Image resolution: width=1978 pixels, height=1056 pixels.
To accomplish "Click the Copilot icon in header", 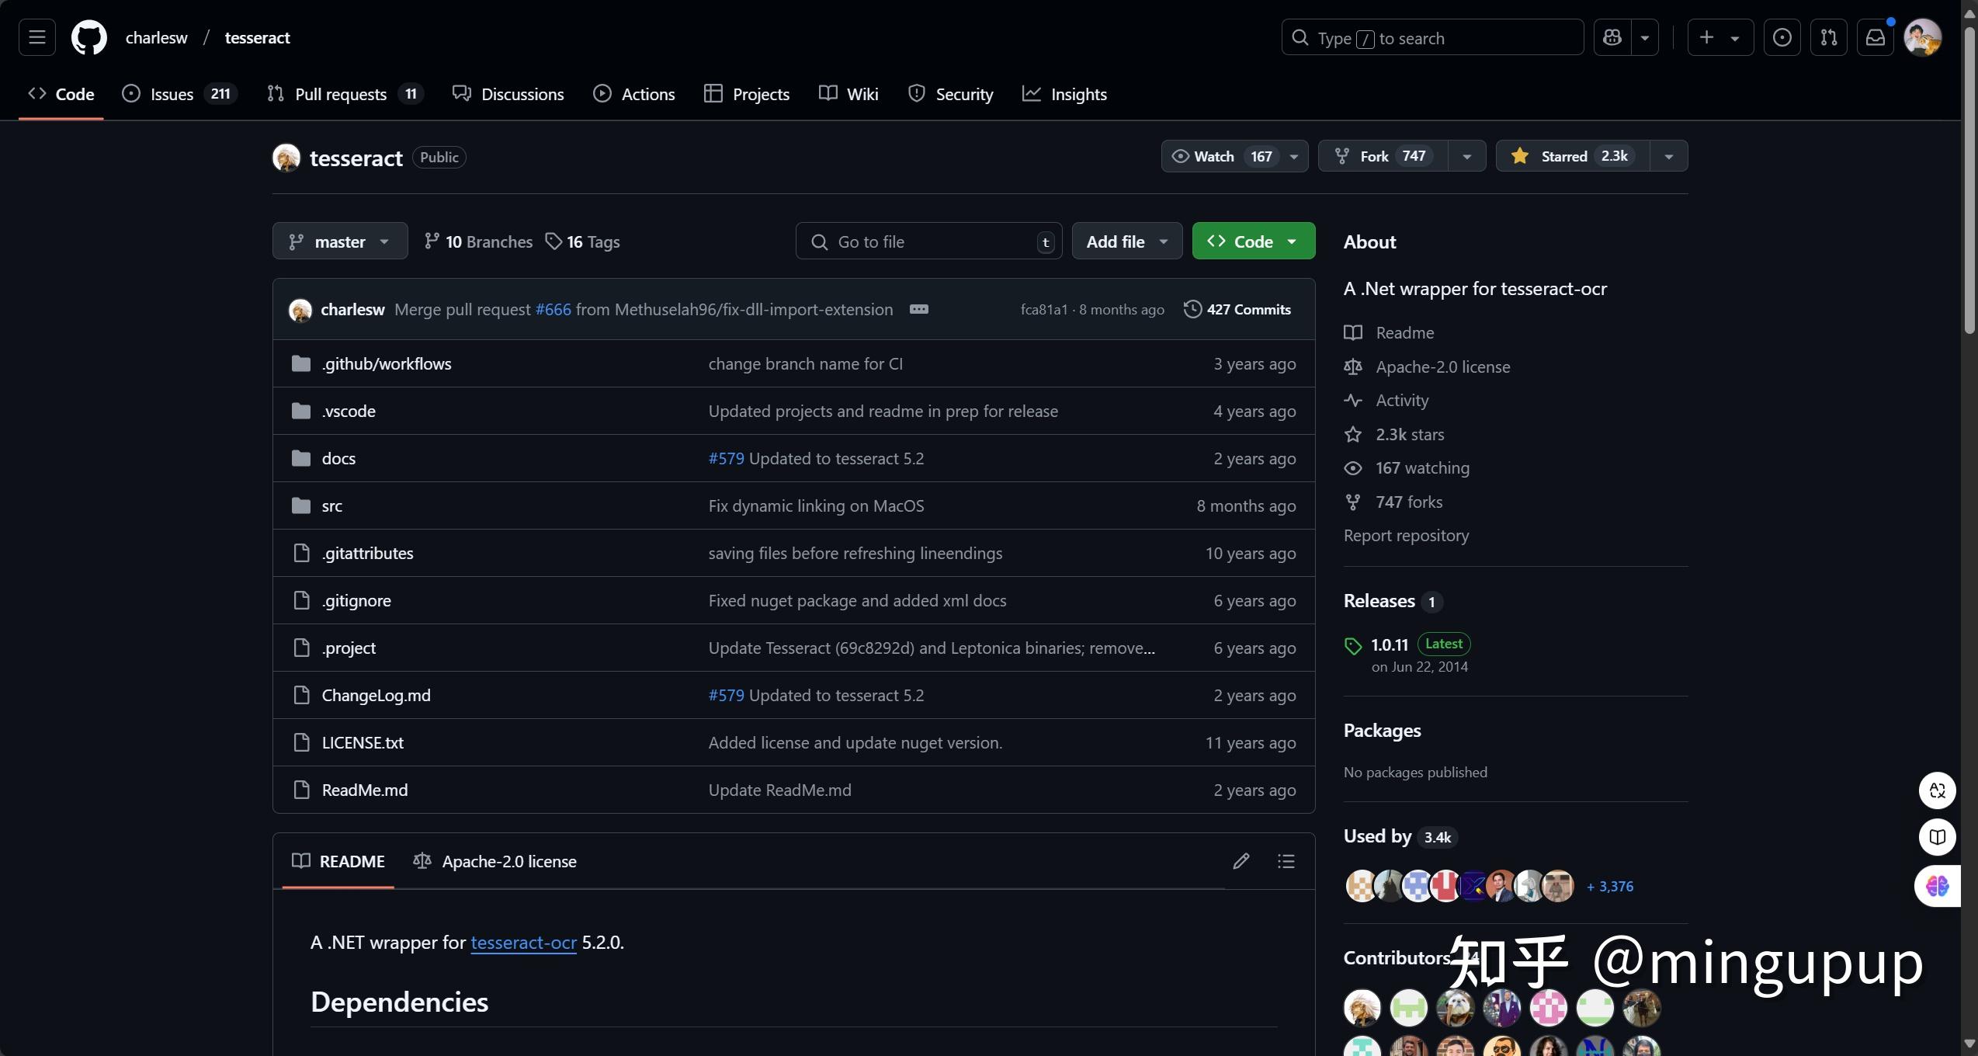I will pyautogui.click(x=1612, y=37).
